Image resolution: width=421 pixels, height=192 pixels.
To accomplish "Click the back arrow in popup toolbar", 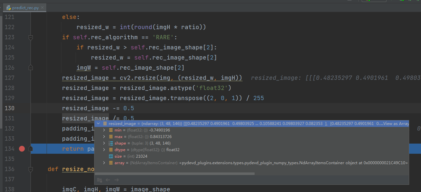I will [108, 180].
